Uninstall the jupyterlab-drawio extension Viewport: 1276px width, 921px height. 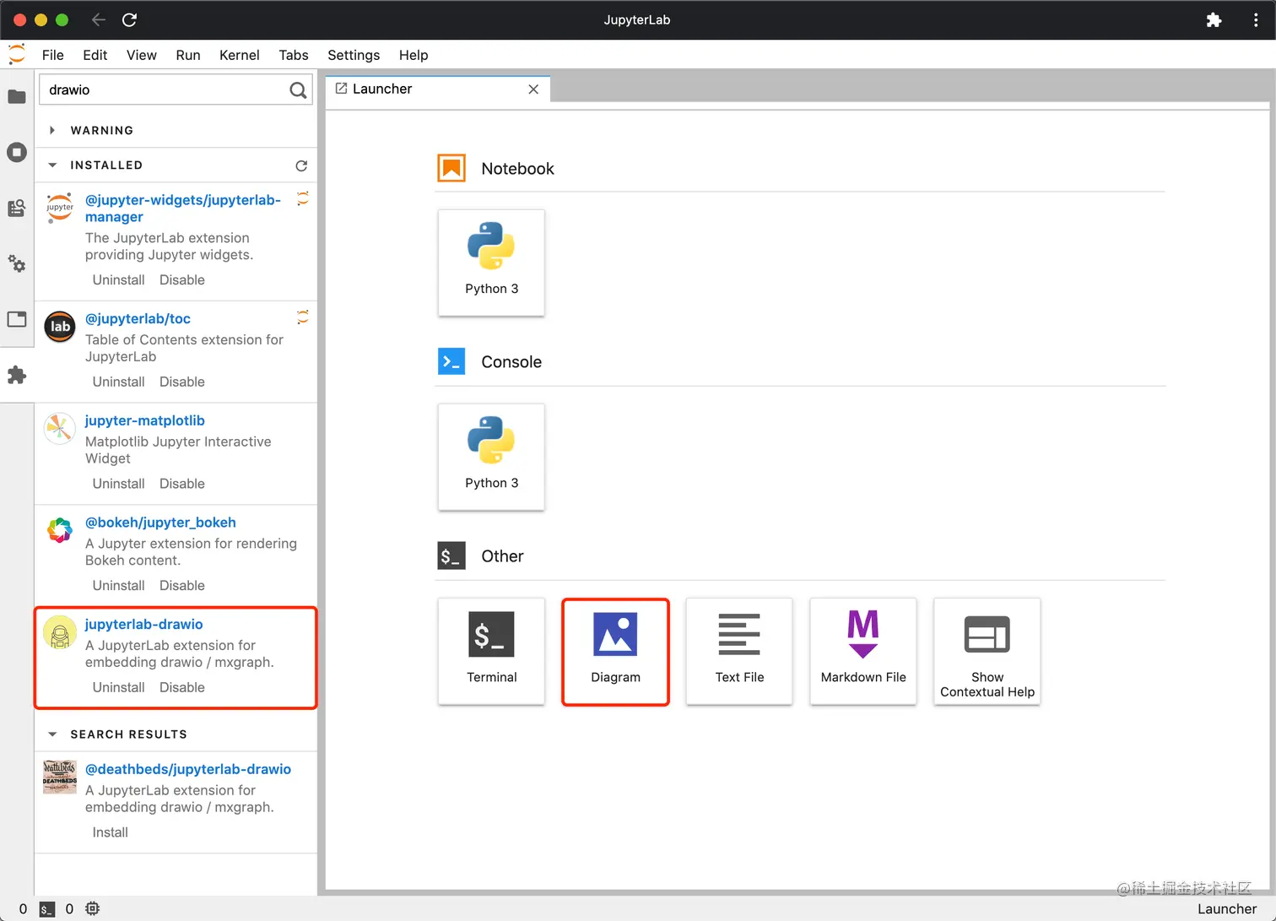pyautogui.click(x=119, y=687)
